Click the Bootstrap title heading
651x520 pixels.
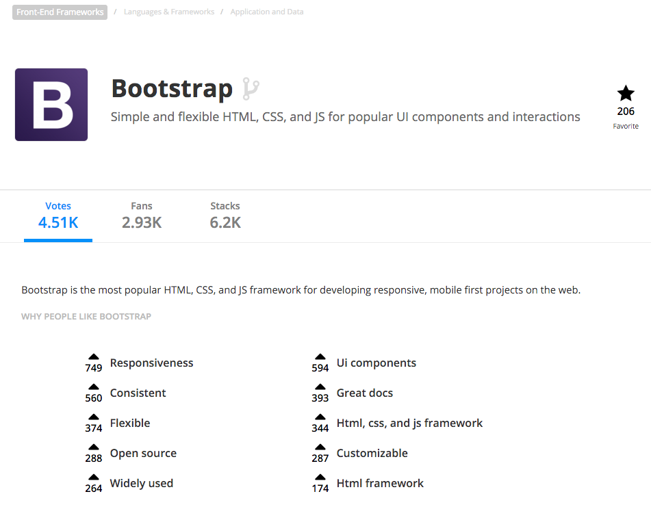click(x=172, y=89)
